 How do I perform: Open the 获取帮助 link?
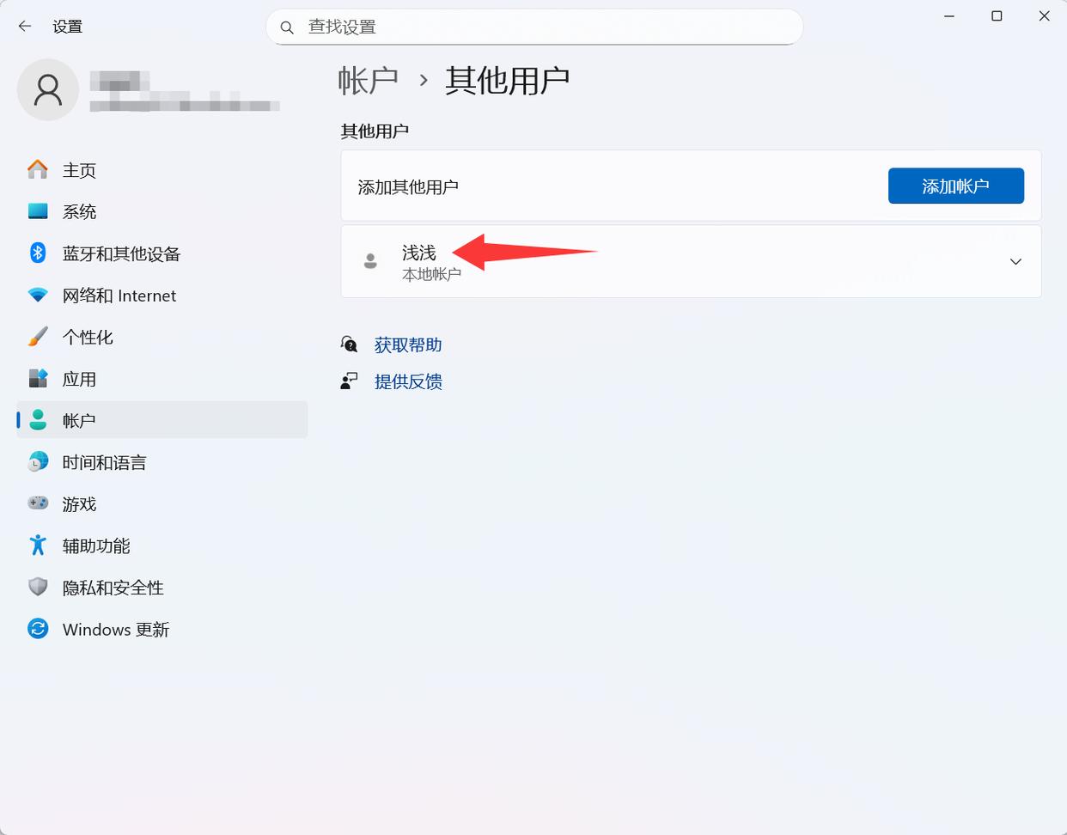coord(408,345)
